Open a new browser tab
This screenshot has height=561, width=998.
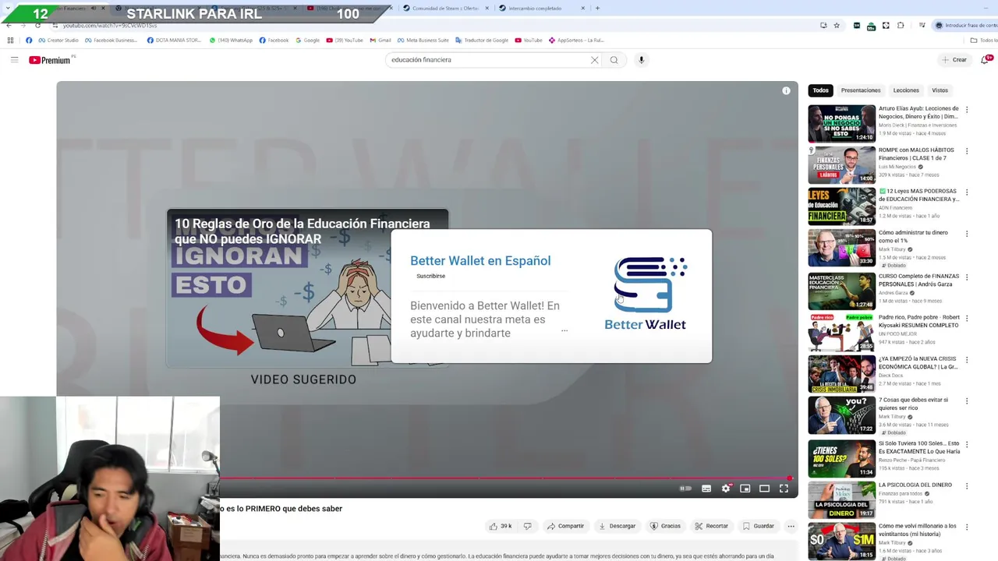pyautogui.click(x=597, y=8)
